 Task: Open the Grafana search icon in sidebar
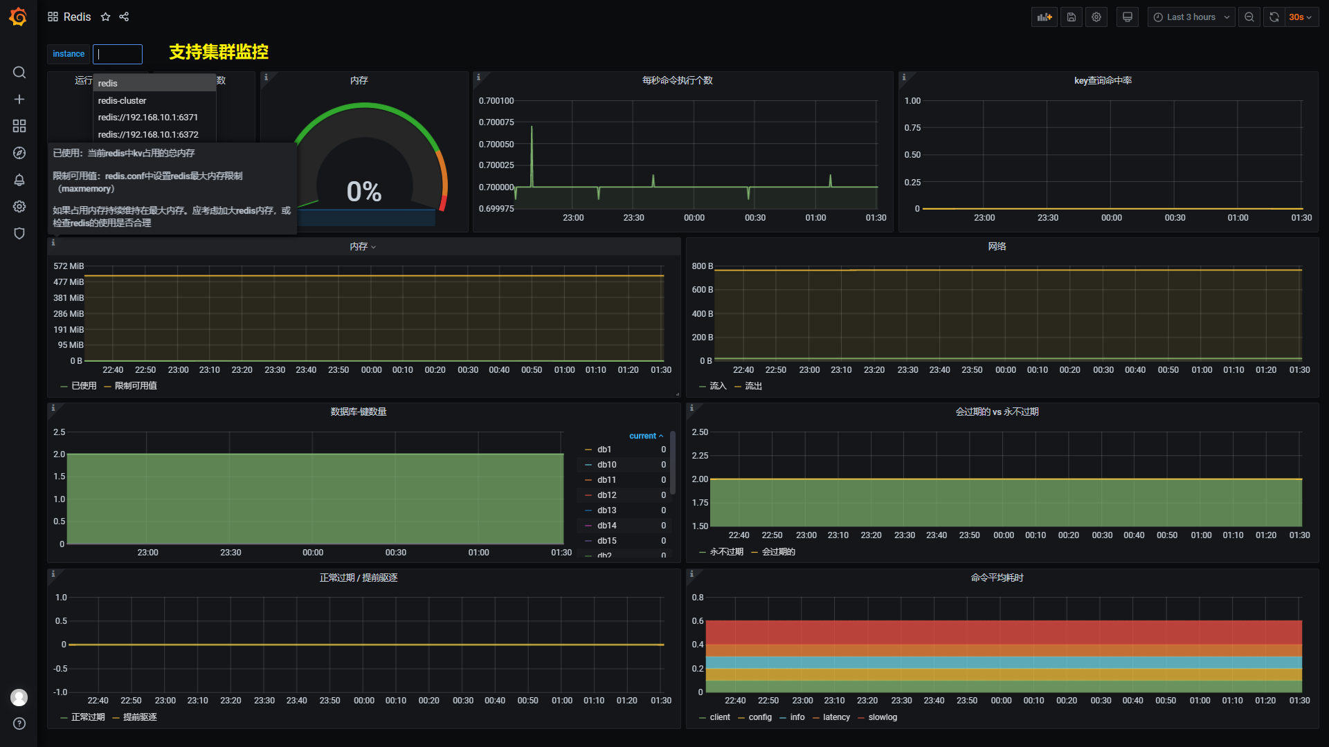[19, 73]
